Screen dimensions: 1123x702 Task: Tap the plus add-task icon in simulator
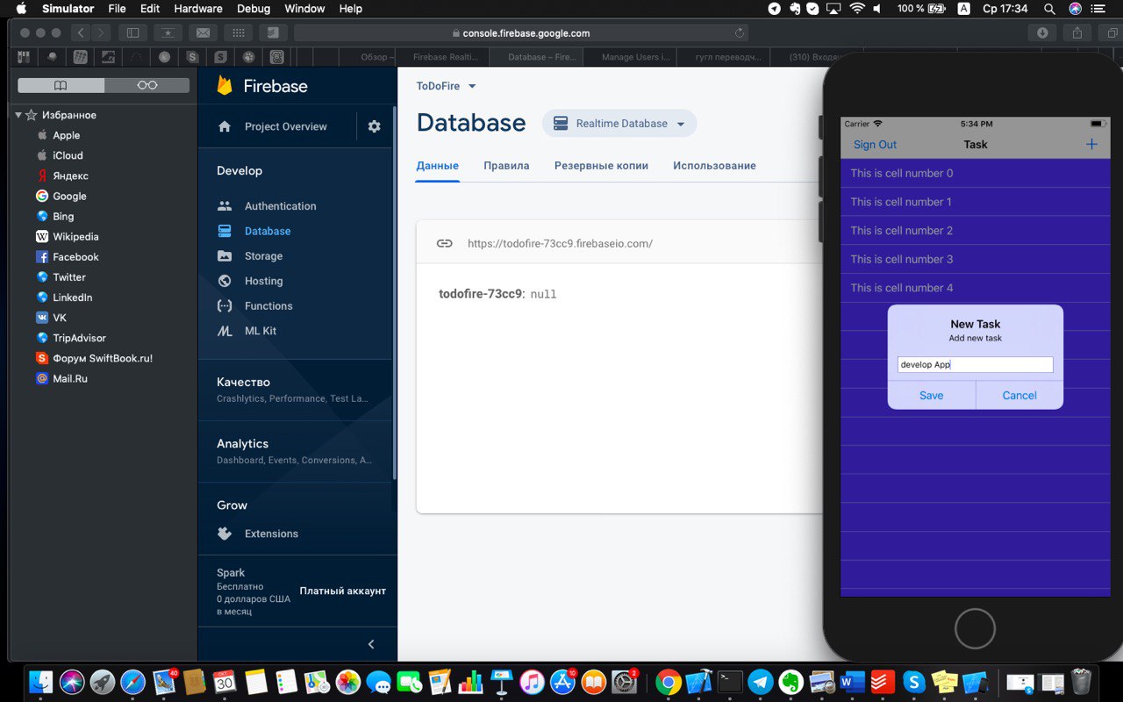[1091, 144]
